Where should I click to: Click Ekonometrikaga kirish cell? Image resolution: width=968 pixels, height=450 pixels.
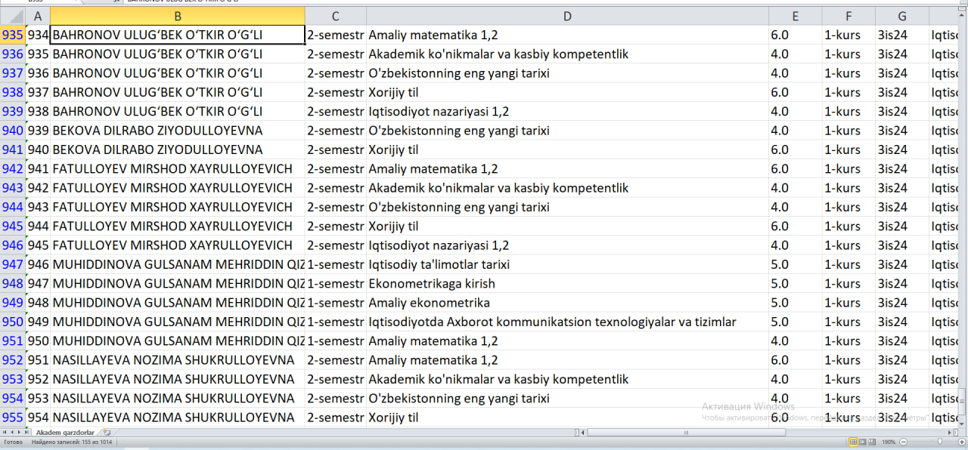(567, 284)
